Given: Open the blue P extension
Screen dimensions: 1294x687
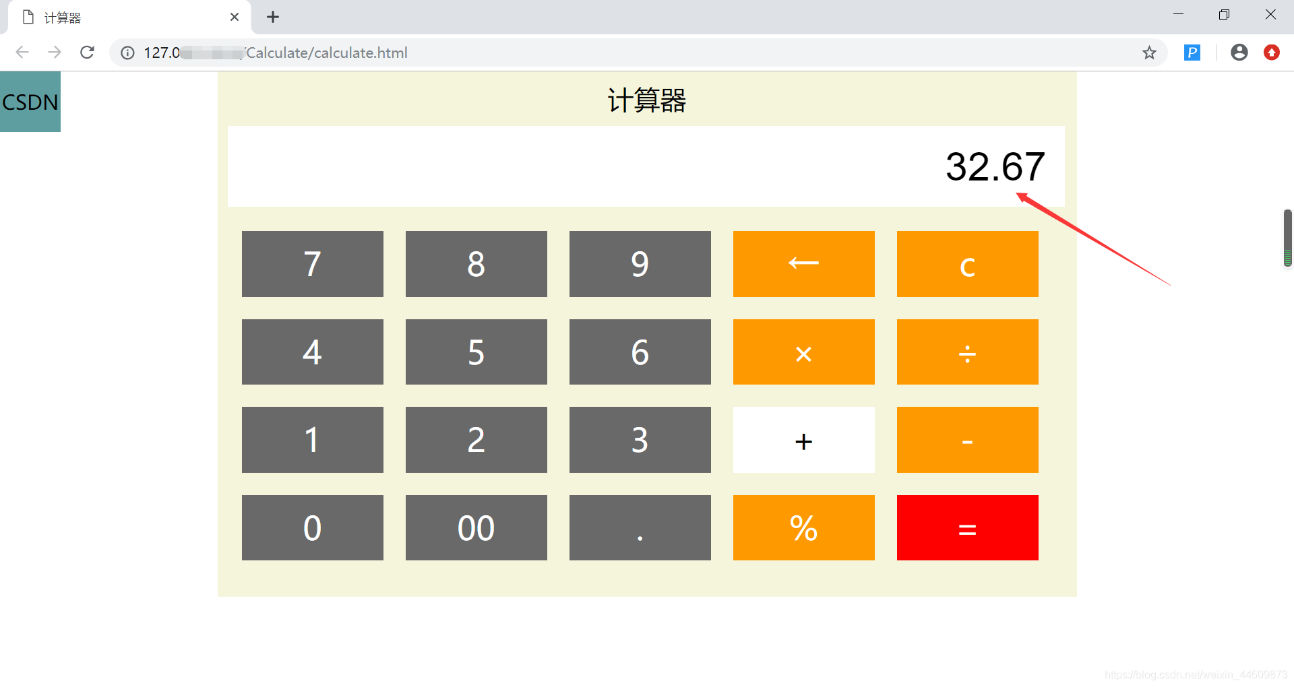Looking at the screenshot, I should click(1192, 53).
